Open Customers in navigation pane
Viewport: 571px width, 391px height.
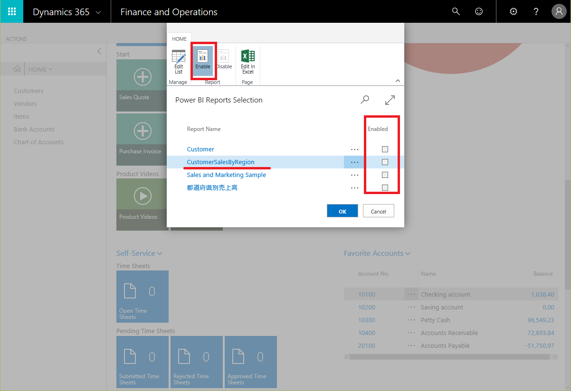[29, 91]
